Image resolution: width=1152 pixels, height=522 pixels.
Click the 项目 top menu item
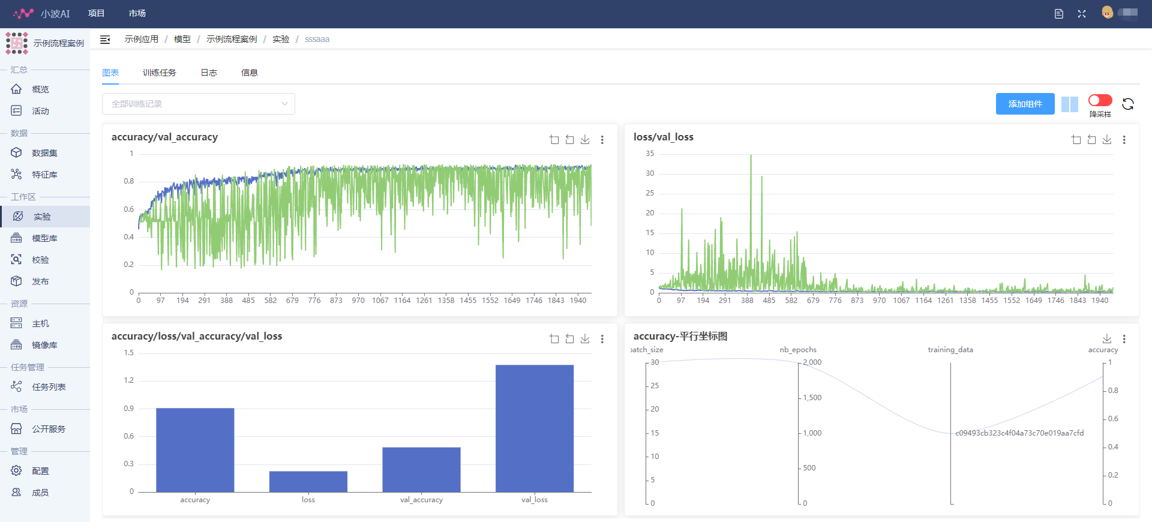click(x=96, y=13)
